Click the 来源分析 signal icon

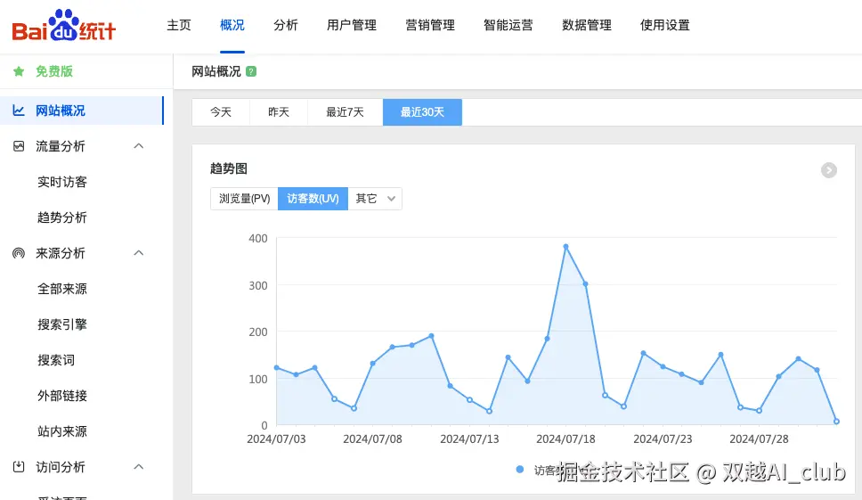click(19, 253)
